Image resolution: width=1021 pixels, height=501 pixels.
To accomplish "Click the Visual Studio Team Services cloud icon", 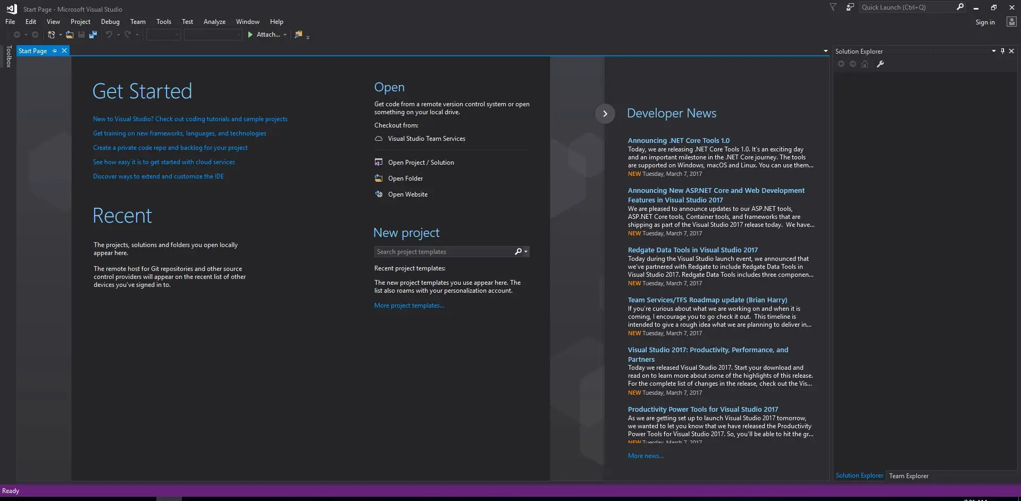I will tap(379, 139).
